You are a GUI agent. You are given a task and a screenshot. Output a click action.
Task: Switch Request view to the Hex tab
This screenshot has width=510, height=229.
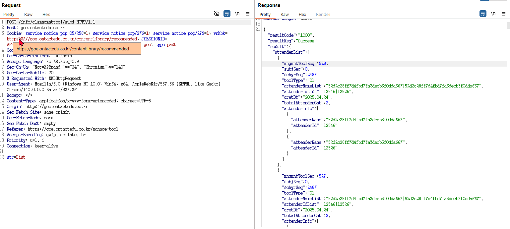(46, 14)
